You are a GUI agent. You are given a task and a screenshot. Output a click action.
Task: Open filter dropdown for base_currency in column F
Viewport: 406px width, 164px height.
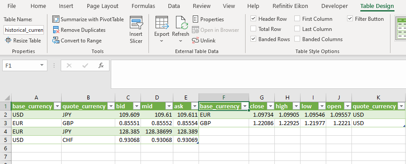click(245, 107)
